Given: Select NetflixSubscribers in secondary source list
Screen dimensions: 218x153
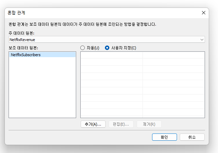Looking at the screenshot, I should pos(42,55).
